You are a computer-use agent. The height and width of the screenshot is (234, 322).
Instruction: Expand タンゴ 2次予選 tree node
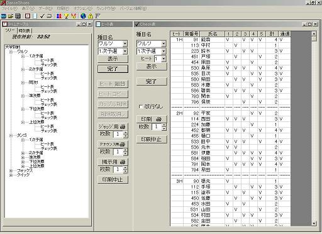(23, 153)
